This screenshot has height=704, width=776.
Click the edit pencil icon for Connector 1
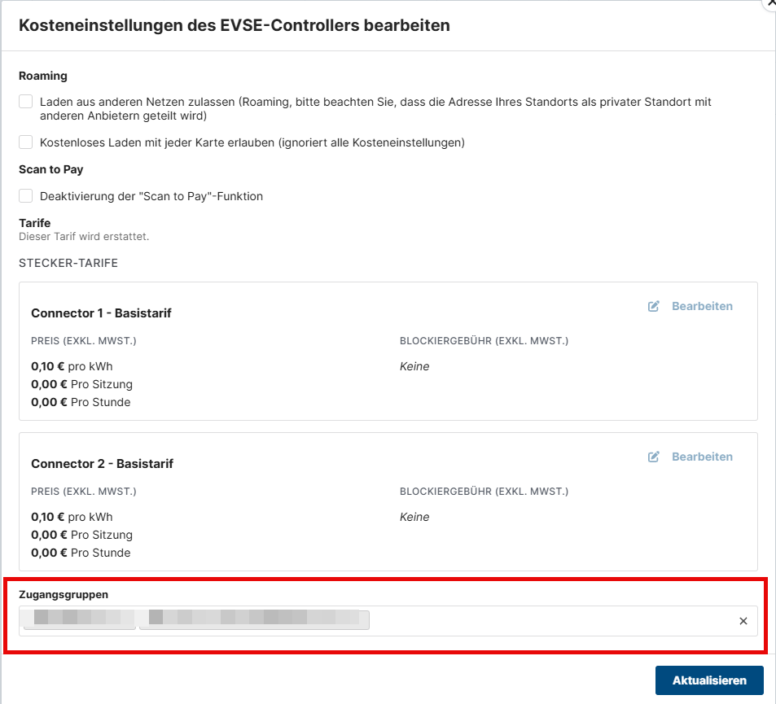(x=653, y=306)
